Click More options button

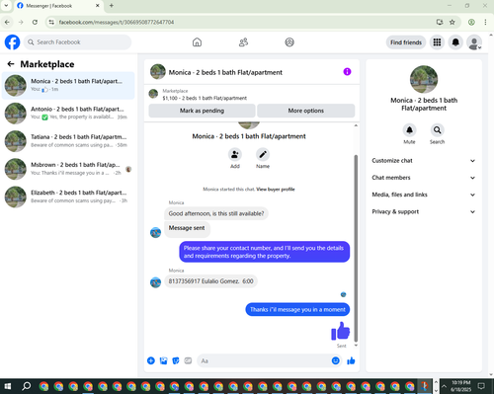(306, 111)
